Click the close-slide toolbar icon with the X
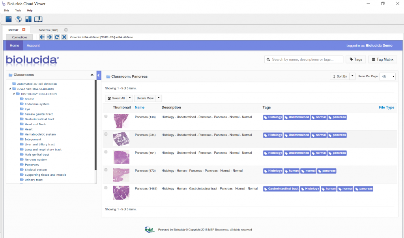Viewport: 404px width, 238px height. tap(9, 19)
